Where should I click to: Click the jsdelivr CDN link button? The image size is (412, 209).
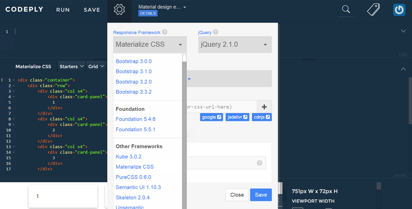pos(237,117)
